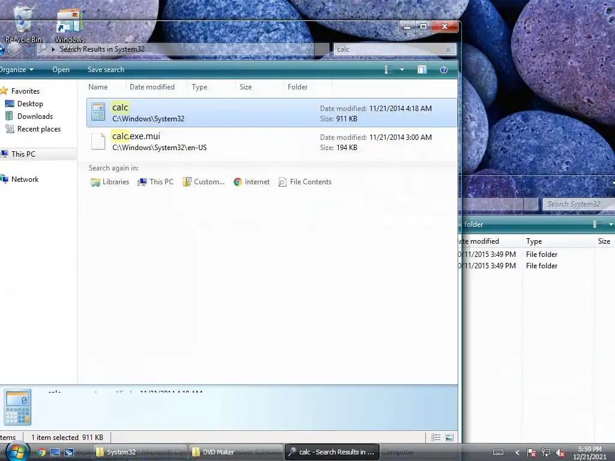This screenshot has width=615, height=461.
Task: Switch to calc - Search Results taskbar button
Action: [332, 452]
